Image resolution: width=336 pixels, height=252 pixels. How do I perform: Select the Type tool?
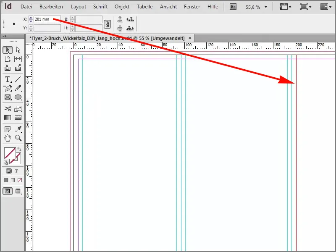pos(8,79)
